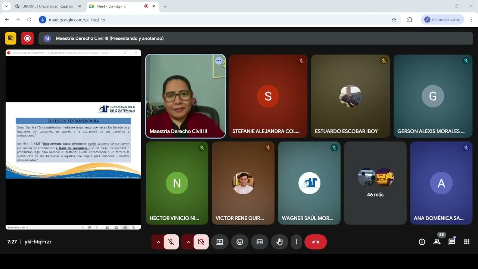
Task: Reload the Meet page
Action: (29, 20)
